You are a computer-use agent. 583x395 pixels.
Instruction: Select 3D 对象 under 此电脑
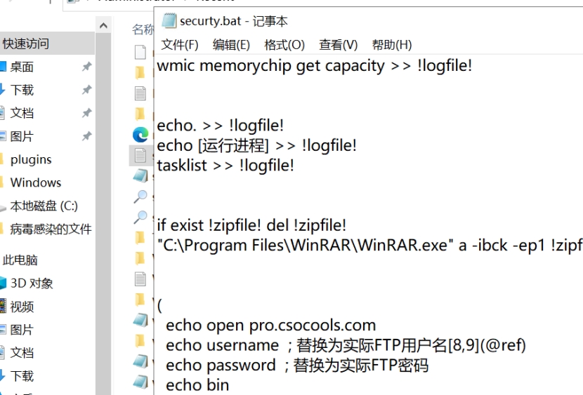click(x=31, y=283)
